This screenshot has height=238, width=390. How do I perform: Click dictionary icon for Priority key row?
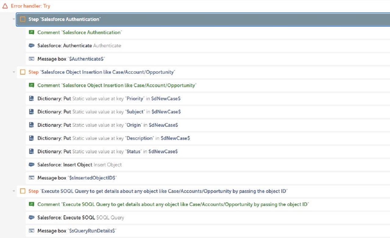click(31, 98)
